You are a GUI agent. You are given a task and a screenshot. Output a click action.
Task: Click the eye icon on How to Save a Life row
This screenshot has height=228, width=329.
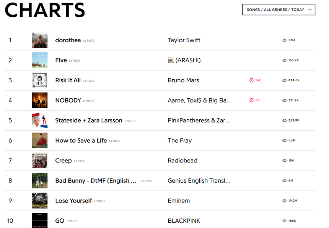[x=284, y=140]
